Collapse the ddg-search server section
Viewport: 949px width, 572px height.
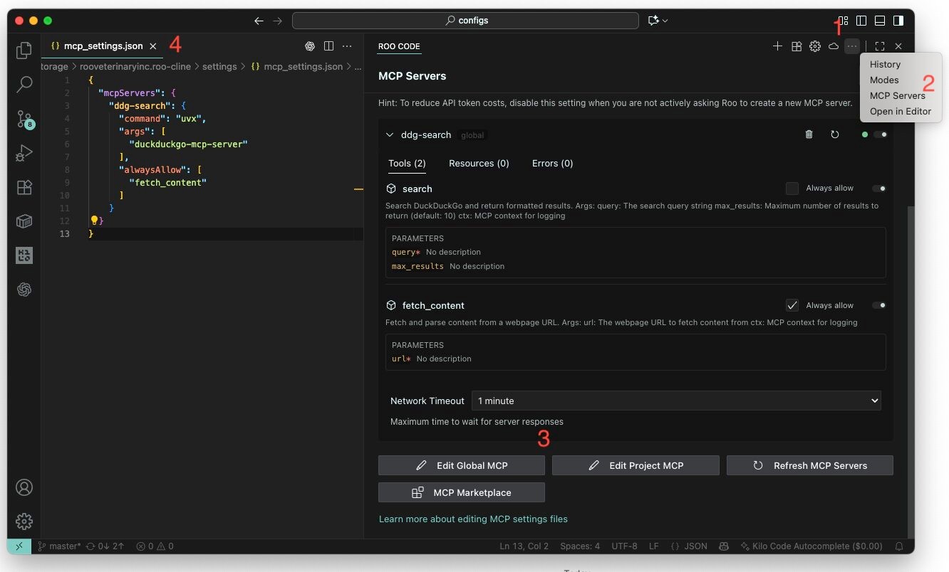click(390, 134)
